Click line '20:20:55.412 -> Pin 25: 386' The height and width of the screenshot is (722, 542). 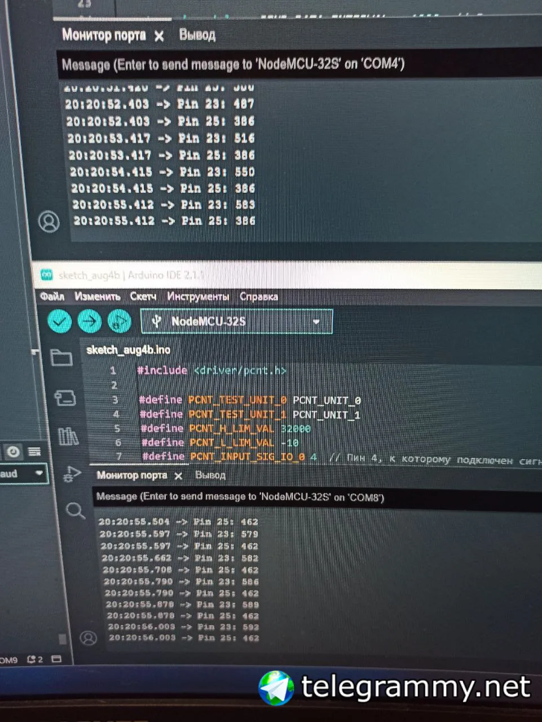click(x=164, y=221)
